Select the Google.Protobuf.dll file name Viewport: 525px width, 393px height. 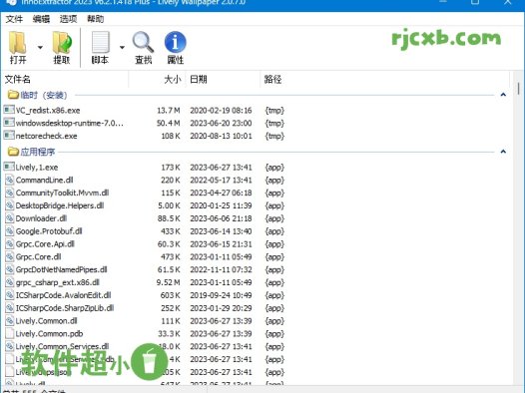point(49,231)
